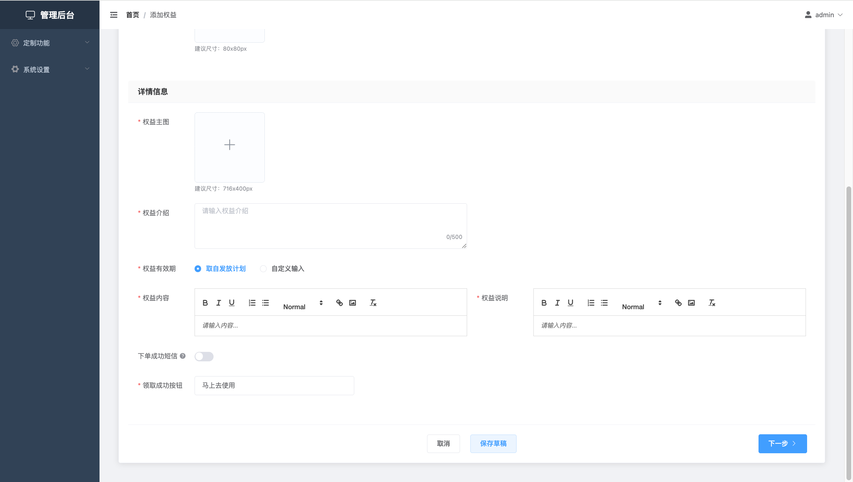The image size is (853, 482).
Task: Insert ordered list in 权益内容 editor
Action: (252, 303)
